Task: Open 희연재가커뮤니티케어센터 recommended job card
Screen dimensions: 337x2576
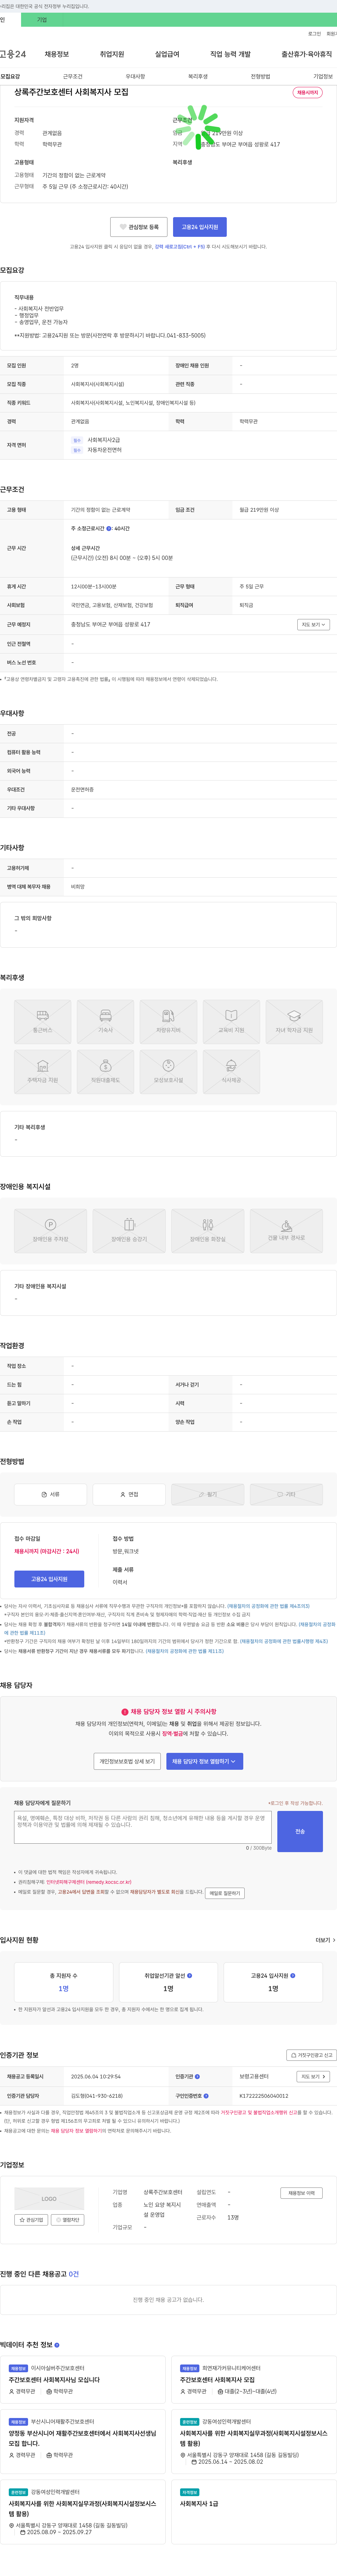Action: [x=253, y=2380]
